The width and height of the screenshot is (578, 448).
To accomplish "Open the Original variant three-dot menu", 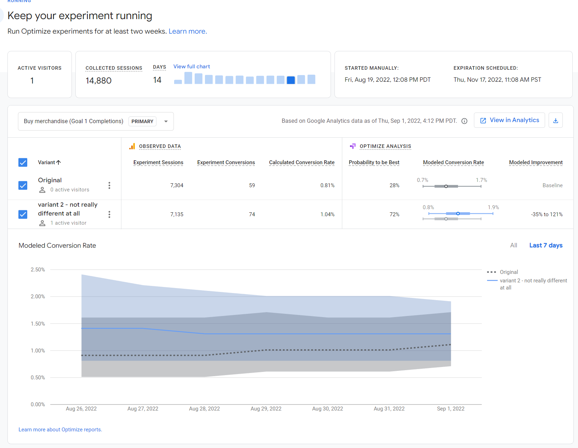I will (109, 185).
